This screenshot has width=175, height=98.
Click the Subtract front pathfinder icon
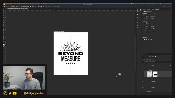tap(147, 39)
